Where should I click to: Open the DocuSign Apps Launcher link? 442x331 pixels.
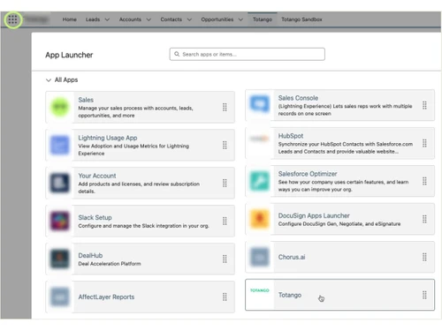coord(314,215)
